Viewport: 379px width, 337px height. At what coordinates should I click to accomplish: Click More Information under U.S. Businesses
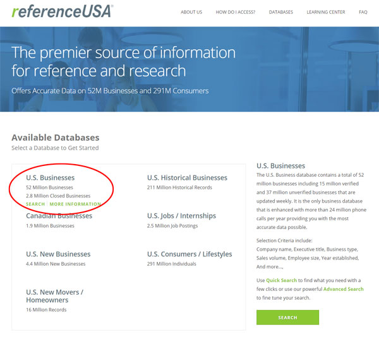tap(75, 204)
